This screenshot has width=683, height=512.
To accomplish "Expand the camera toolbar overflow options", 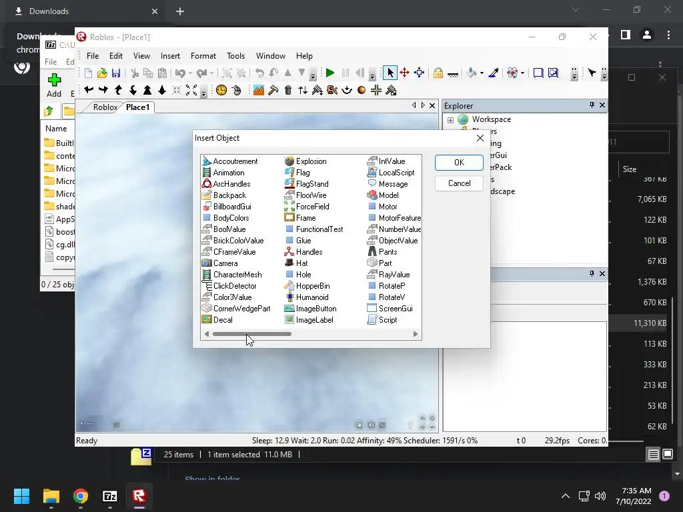I will coord(203,92).
